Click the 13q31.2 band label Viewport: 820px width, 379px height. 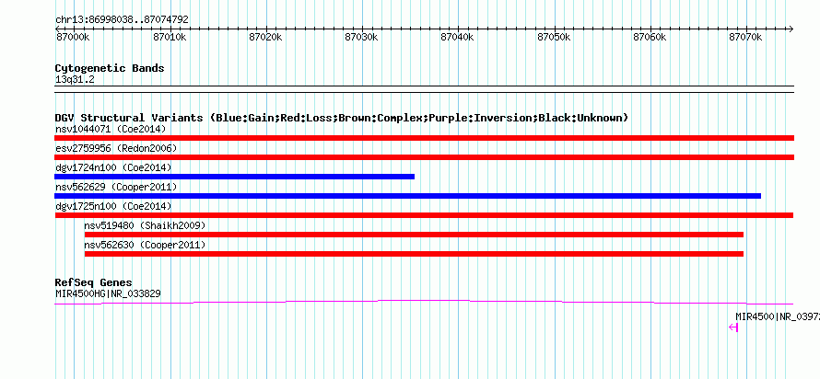(x=75, y=80)
